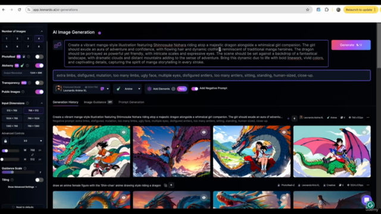
Task: Open the pink-winged green dragon thumbnail
Action: click(332, 152)
